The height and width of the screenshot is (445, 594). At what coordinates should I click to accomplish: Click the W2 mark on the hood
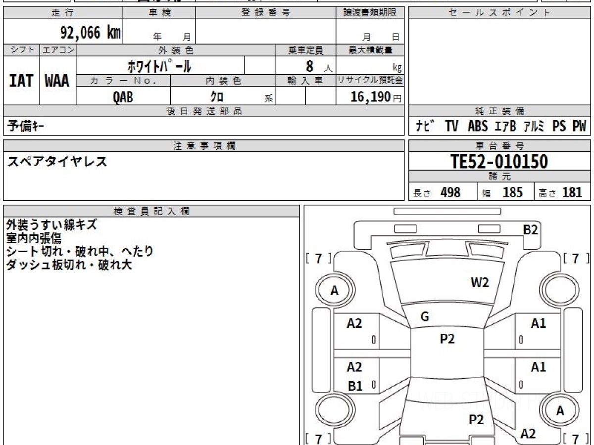pyautogui.click(x=480, y=283)
